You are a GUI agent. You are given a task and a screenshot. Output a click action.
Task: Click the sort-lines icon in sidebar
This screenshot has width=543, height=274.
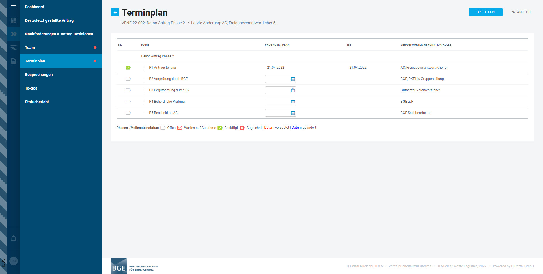point(13,48)
